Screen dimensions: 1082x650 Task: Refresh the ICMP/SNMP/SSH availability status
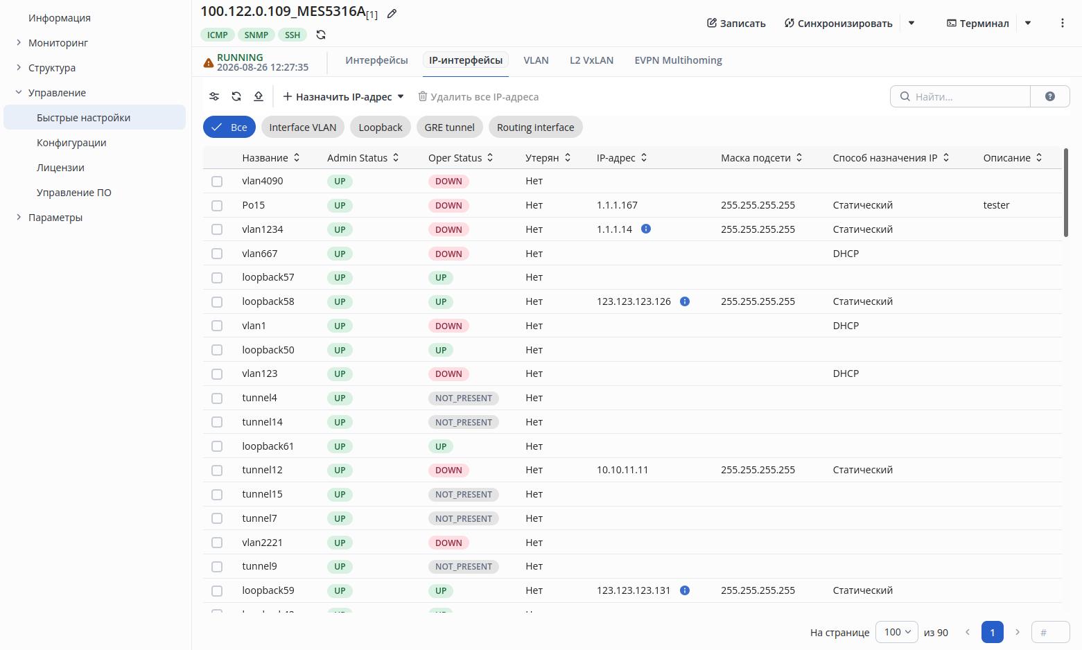321,35
